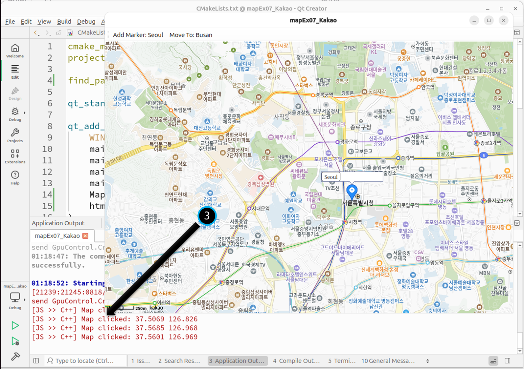Click the 서대문역 station label on map
The width and height of the screenshot is (524, 369).
261,208
